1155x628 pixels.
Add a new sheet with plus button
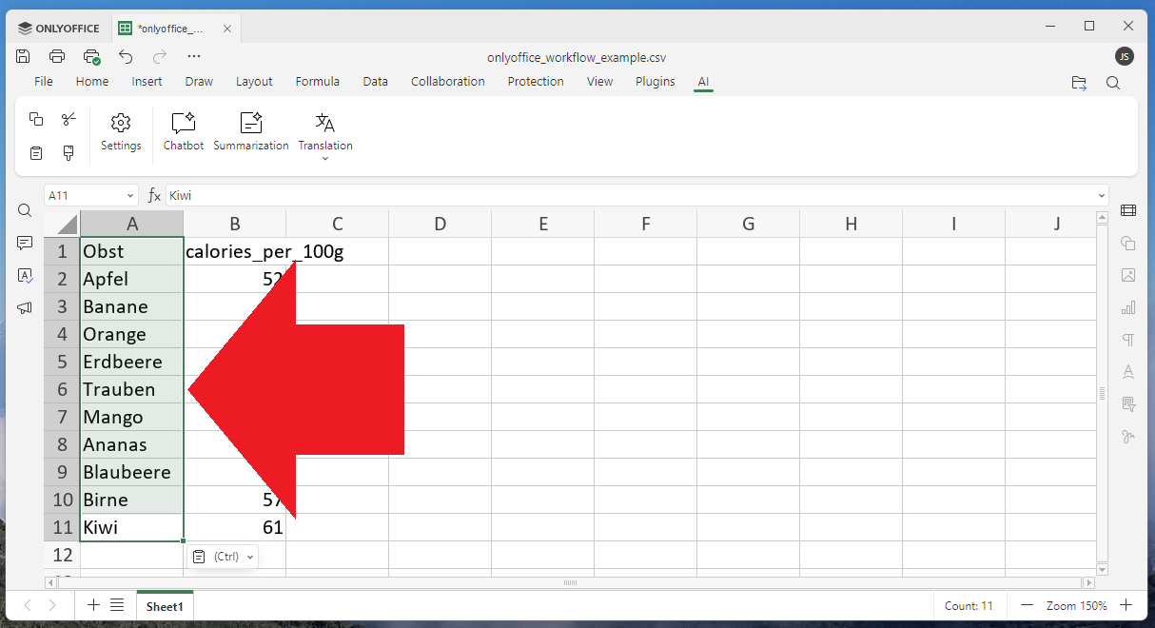93,605
